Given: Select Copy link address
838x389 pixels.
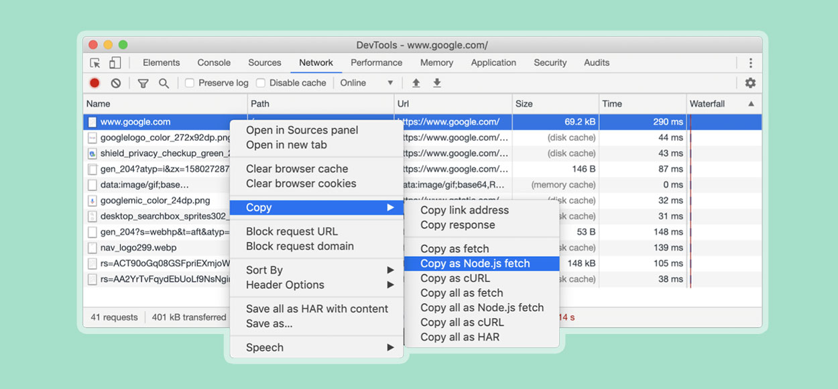Looking at the screenshot, I should 465,210.
